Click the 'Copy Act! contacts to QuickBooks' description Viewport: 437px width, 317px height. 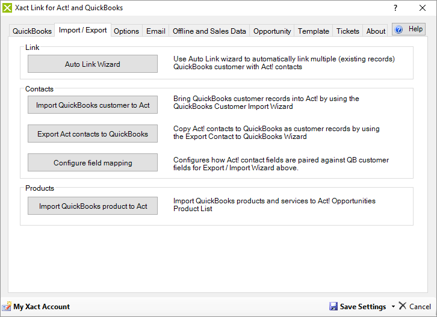point(276,132)
